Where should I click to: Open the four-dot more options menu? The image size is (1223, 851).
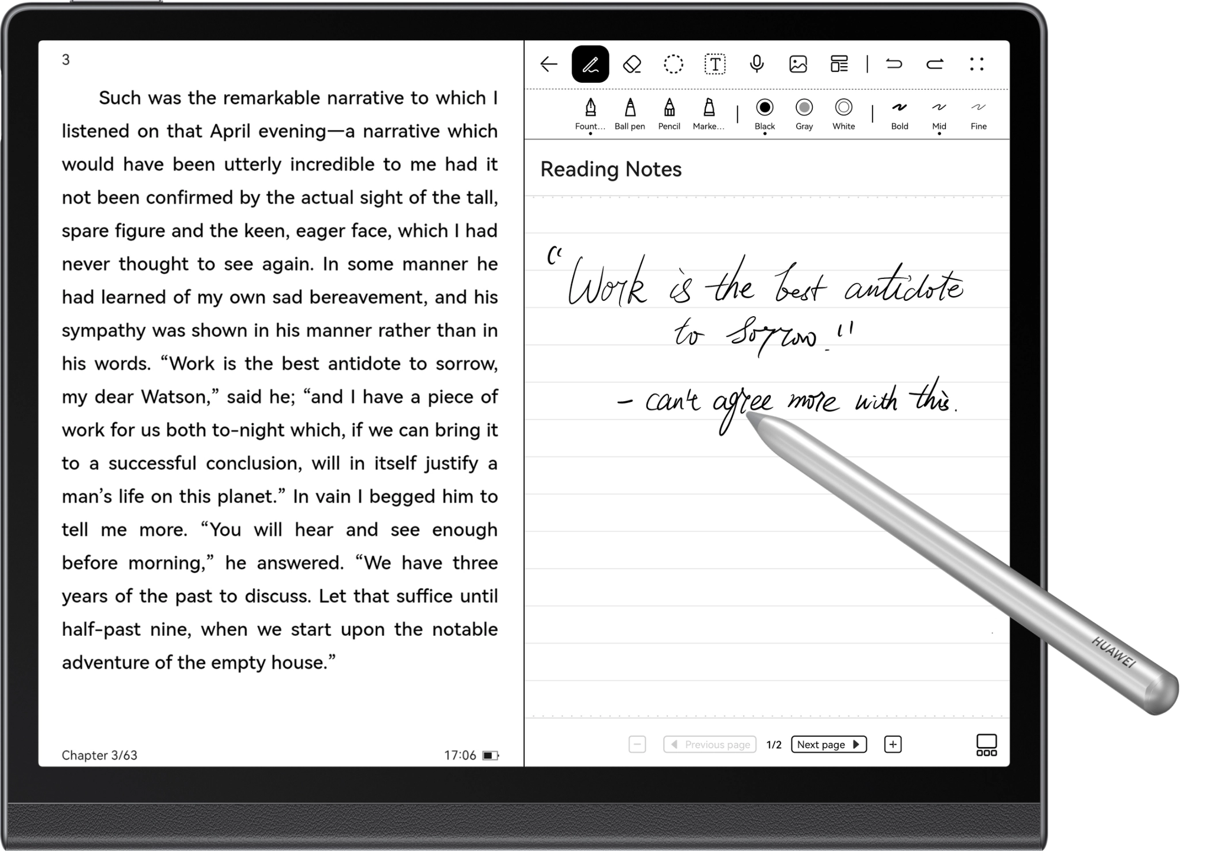(977, 64)
